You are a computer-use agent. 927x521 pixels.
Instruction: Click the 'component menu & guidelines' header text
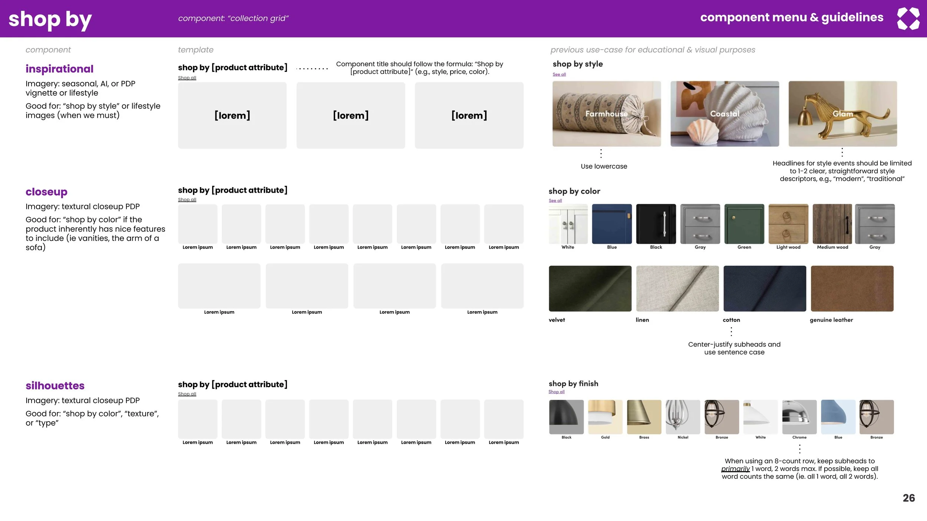792,17
